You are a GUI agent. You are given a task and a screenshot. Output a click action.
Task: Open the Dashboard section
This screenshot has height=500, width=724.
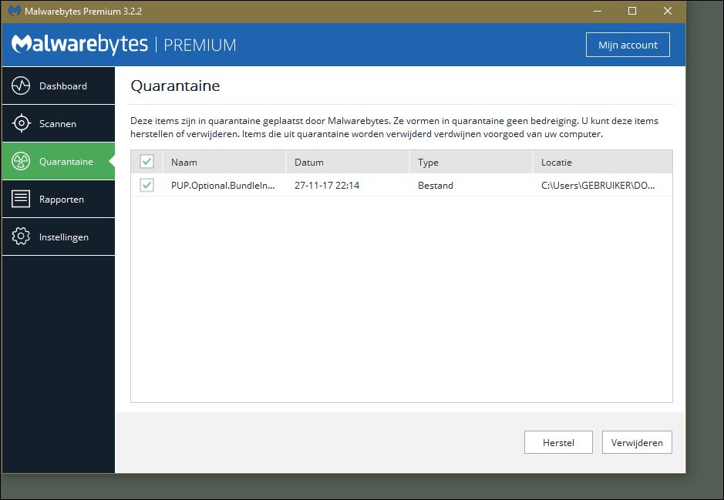58,86
